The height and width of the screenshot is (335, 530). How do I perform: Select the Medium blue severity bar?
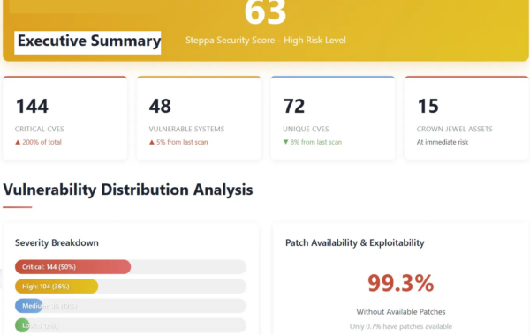pyautogui.click(x=29, y=306)
